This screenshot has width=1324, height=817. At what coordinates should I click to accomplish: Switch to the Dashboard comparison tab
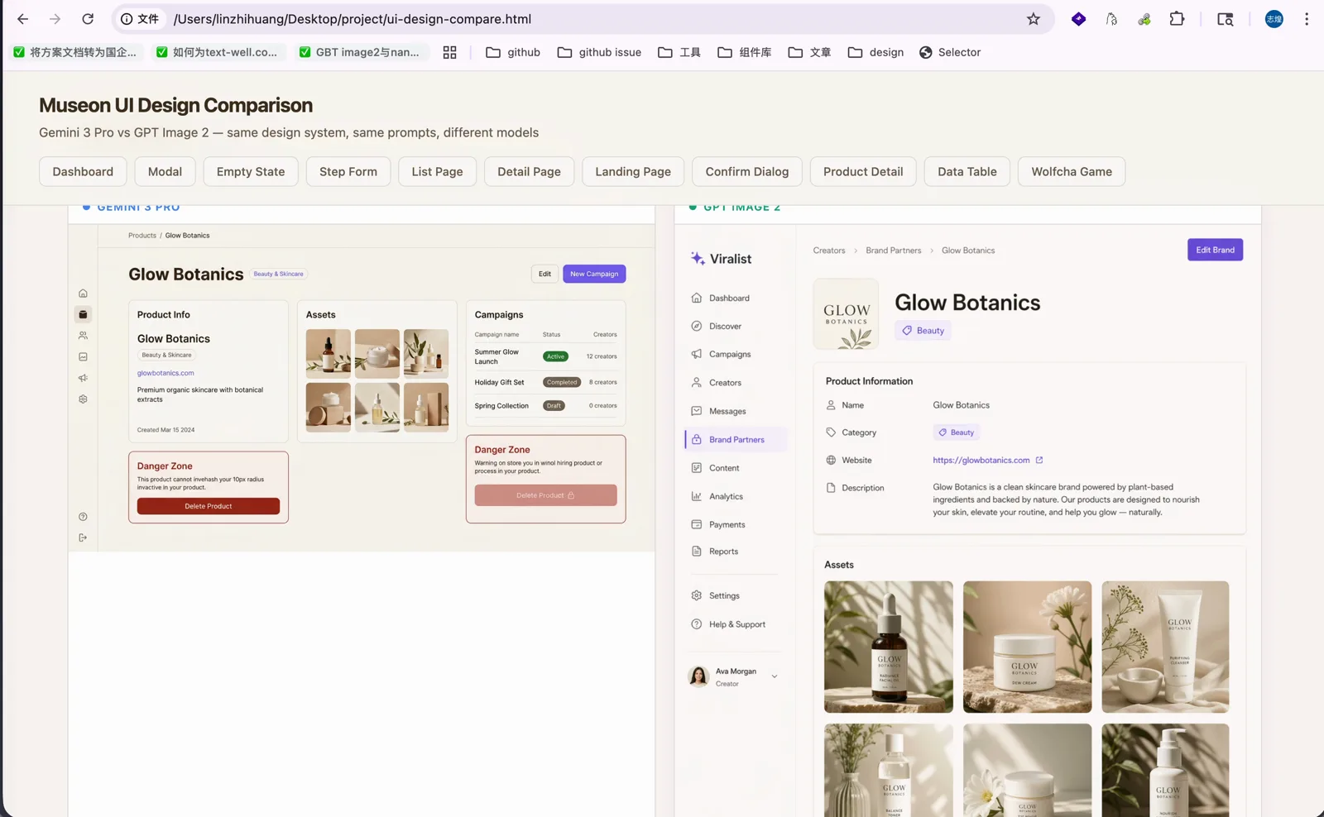[x=83, y=172]
